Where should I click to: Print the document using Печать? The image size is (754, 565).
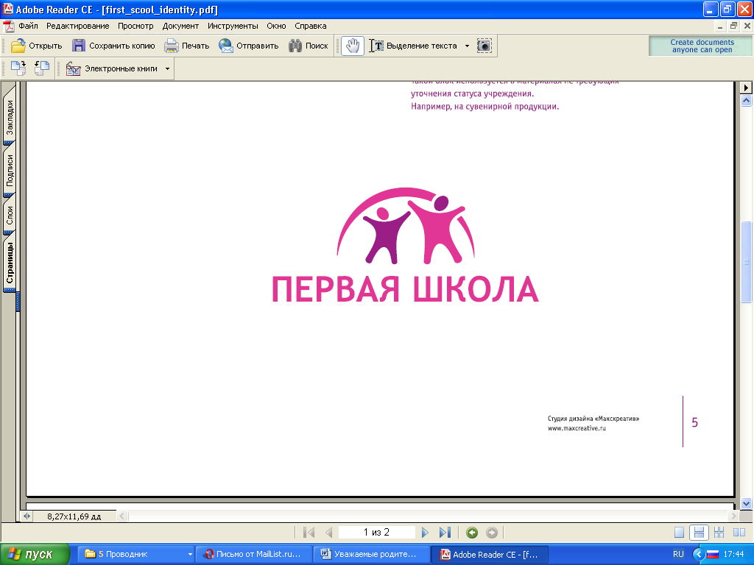click(x=187, y=46)
